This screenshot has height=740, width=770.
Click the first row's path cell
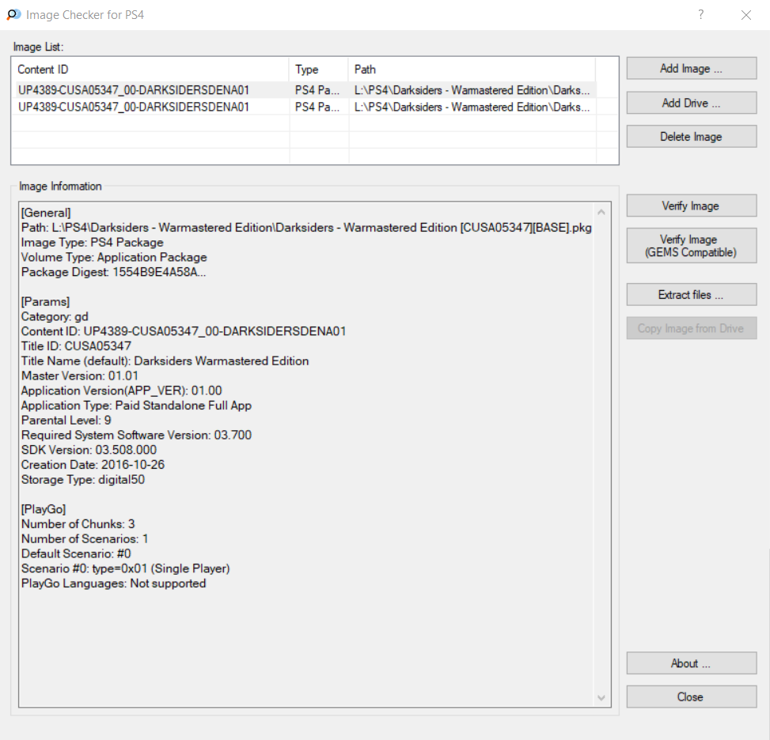click(x=472, y=90)
